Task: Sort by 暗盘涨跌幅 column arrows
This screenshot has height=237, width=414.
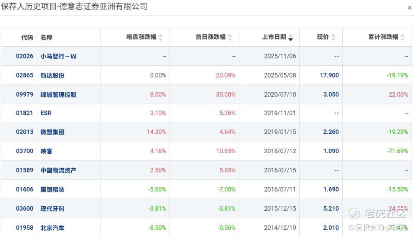Action: click(161, 37)
